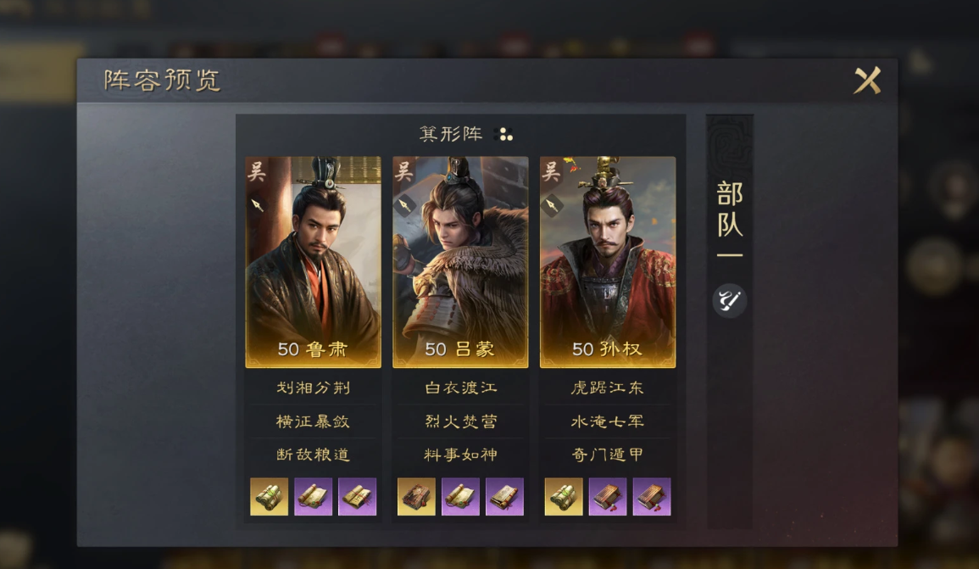Pick 孙权's last purple book item
979x569 pixels.
tap(652, 497)
